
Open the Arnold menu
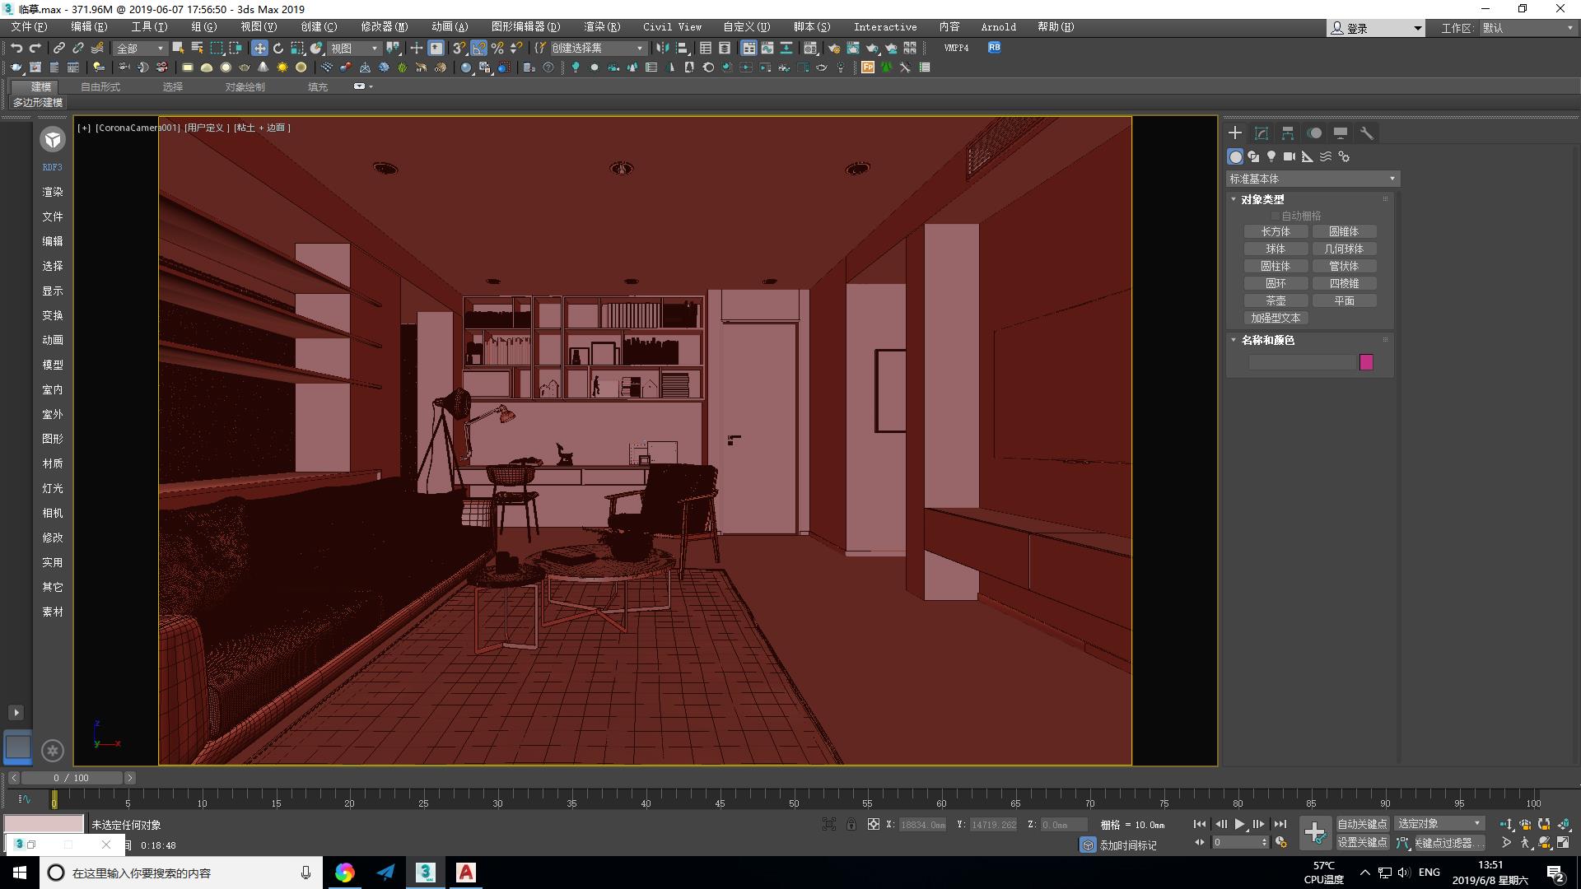click(998, 27)
